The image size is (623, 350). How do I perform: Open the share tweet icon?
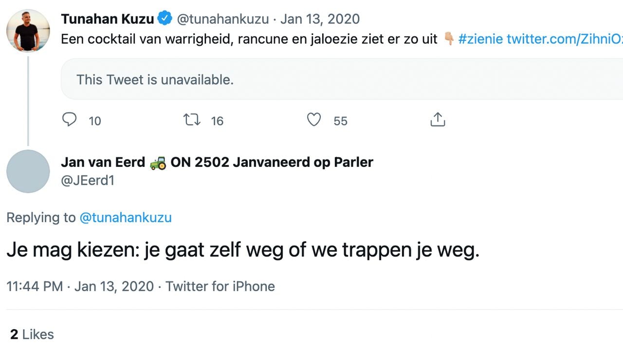(438, 120)
